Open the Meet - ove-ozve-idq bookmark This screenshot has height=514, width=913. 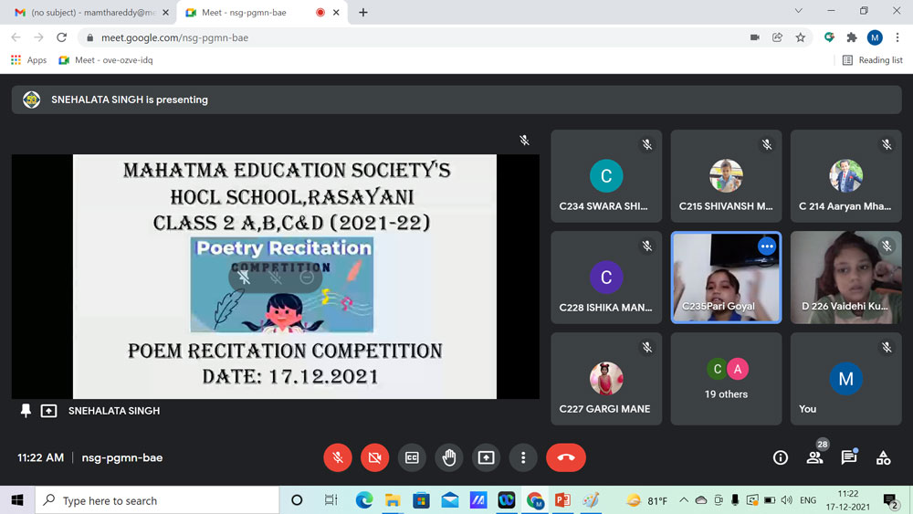105,60
